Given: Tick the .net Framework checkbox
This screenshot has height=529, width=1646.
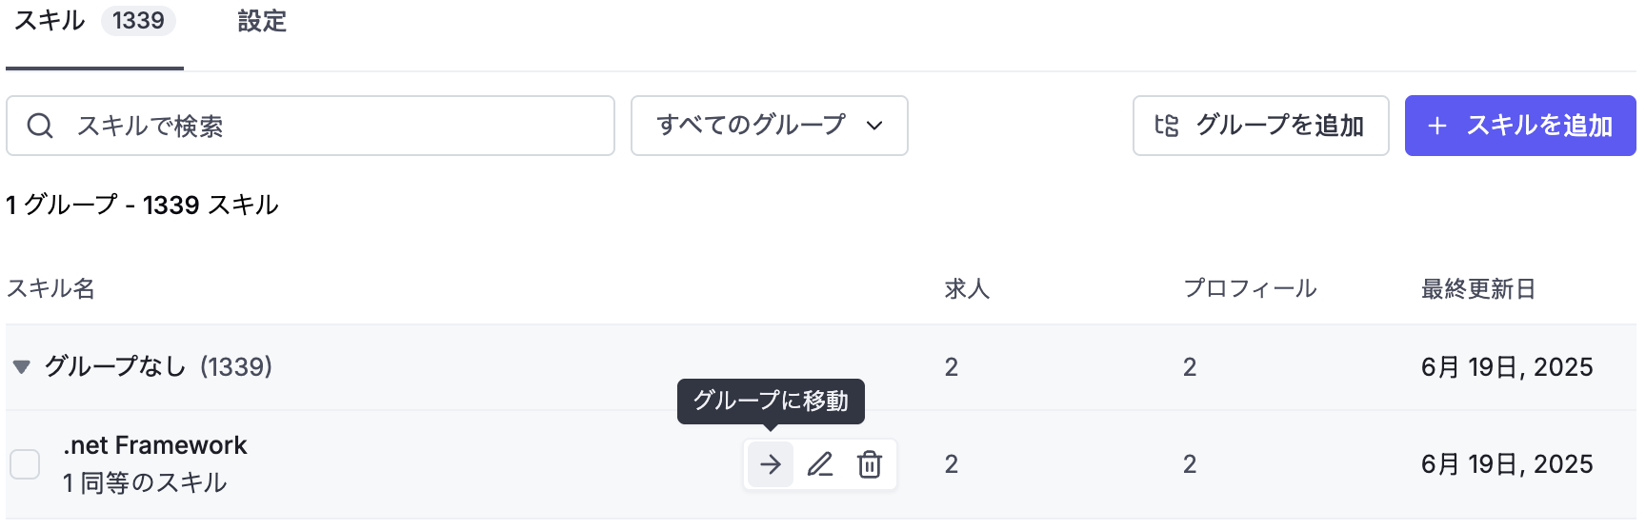Looking at the screenshot, I should click(25, 464).
